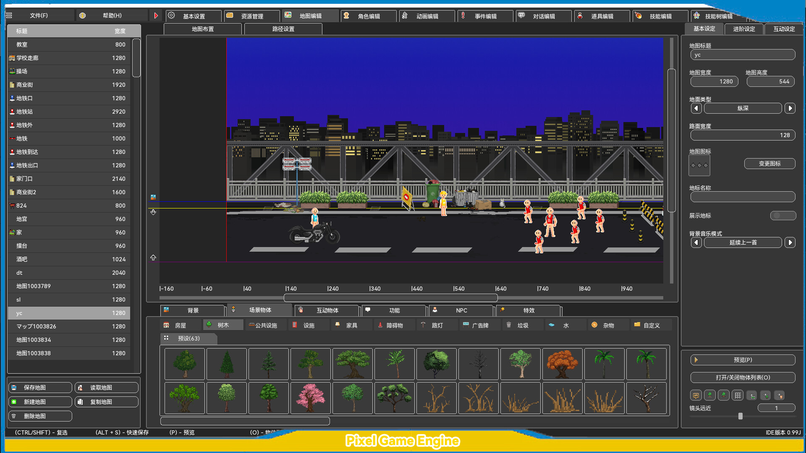806x453 pixels.
Task: Click the red play arrow in top toolbar
Action: (156, 15)
